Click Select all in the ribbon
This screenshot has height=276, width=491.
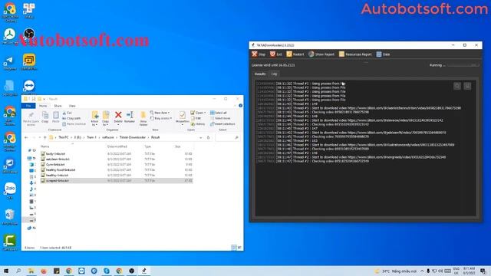click(219, 113)
